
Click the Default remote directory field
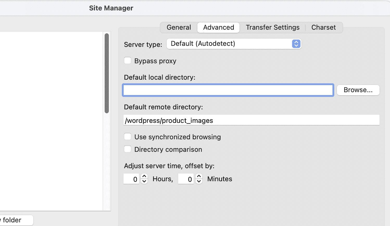coord(251,120)
